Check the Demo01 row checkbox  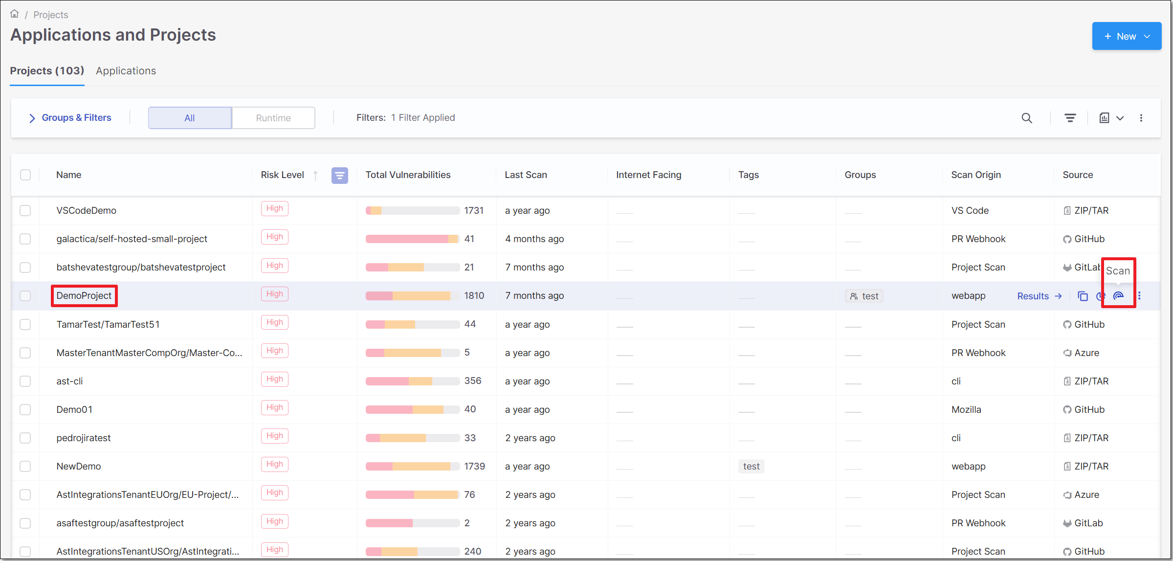(25, 410)
